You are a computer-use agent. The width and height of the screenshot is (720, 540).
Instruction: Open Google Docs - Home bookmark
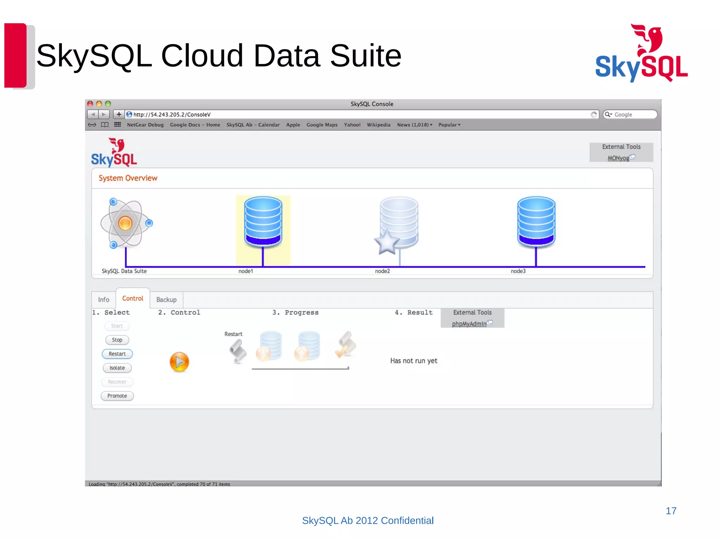click(195, 125)
